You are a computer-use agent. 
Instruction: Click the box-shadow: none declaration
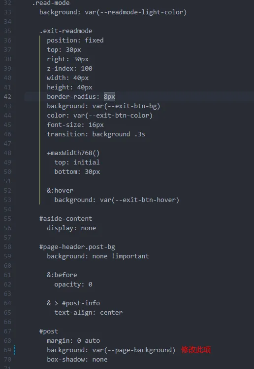point(77,359)
